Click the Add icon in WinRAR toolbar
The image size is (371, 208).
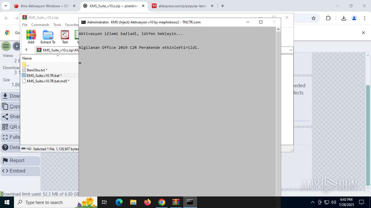pyautogui.click(x=31, y=37)
